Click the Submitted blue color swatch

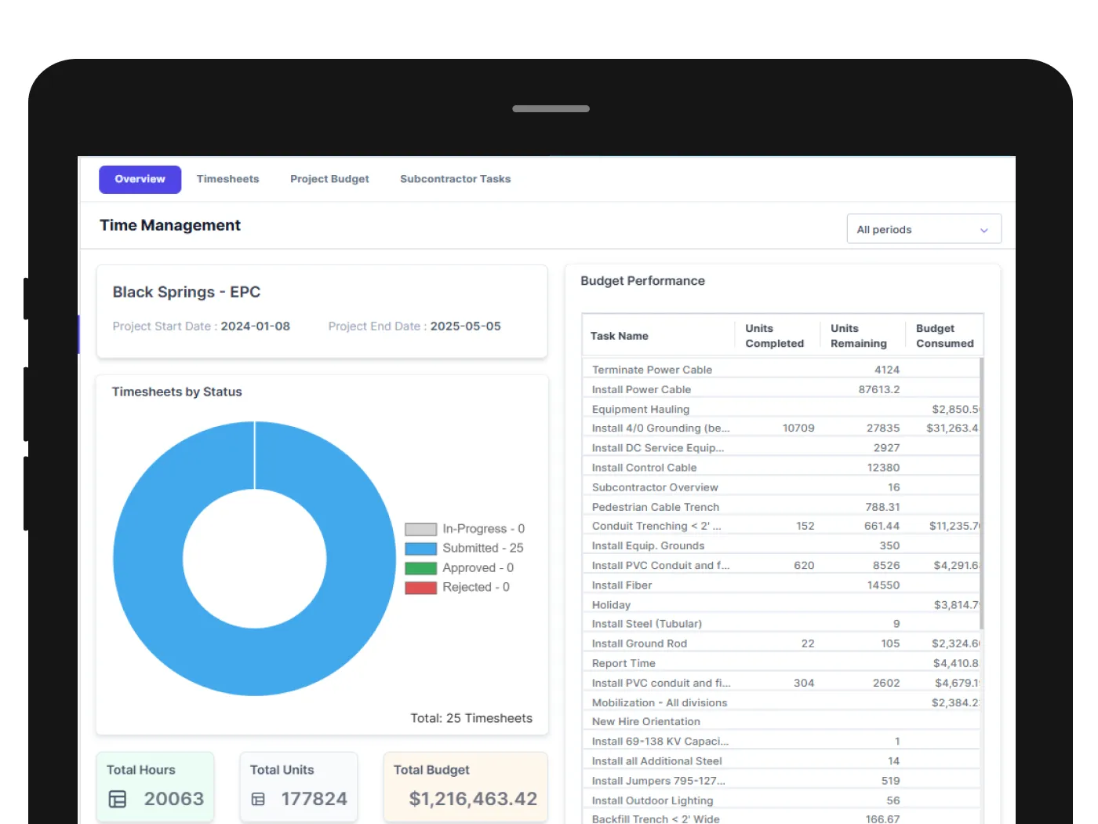pyautogui.click(x=420, y=548)
